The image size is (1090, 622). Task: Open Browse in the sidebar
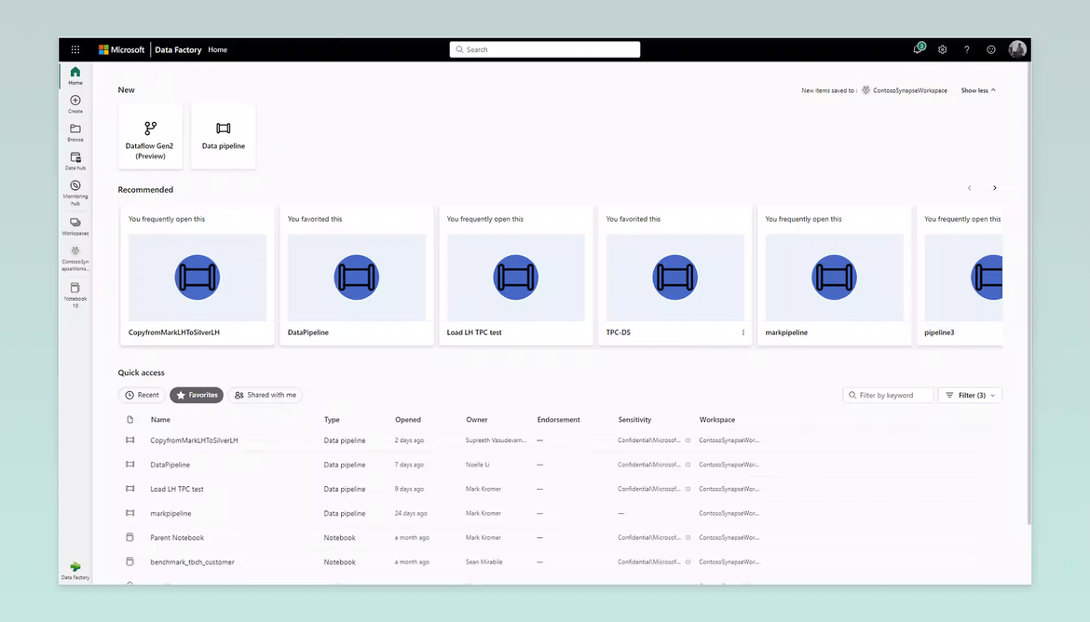[x=75, y=133]
